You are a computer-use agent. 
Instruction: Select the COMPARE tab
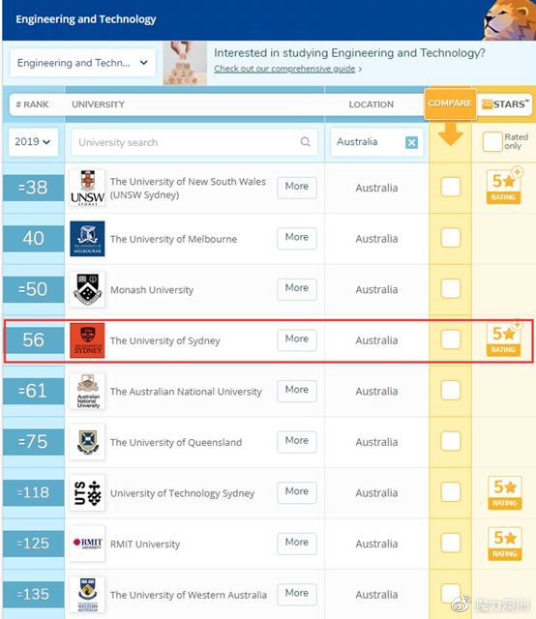click(450, 103)
